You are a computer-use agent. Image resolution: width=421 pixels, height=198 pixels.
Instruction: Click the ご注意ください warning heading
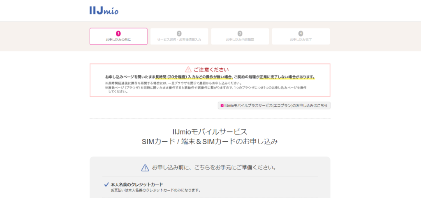pyautogui.click(x=211, y=70)
